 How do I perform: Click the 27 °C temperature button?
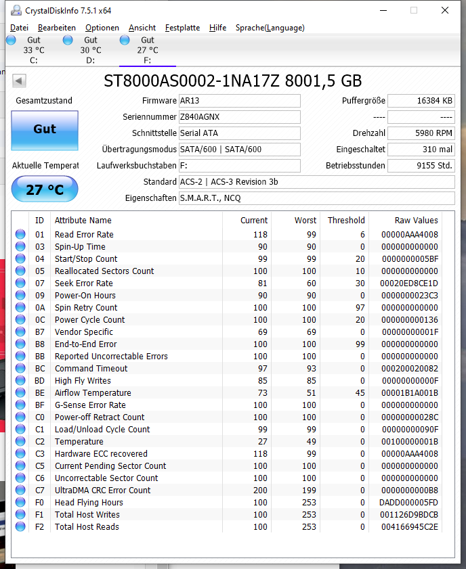click(45, 189)
